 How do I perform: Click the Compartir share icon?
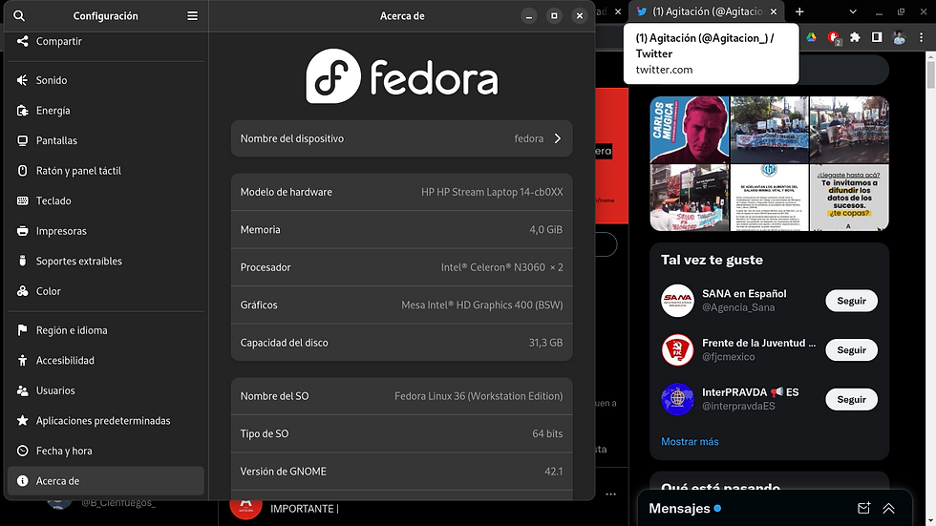point(22,41)
